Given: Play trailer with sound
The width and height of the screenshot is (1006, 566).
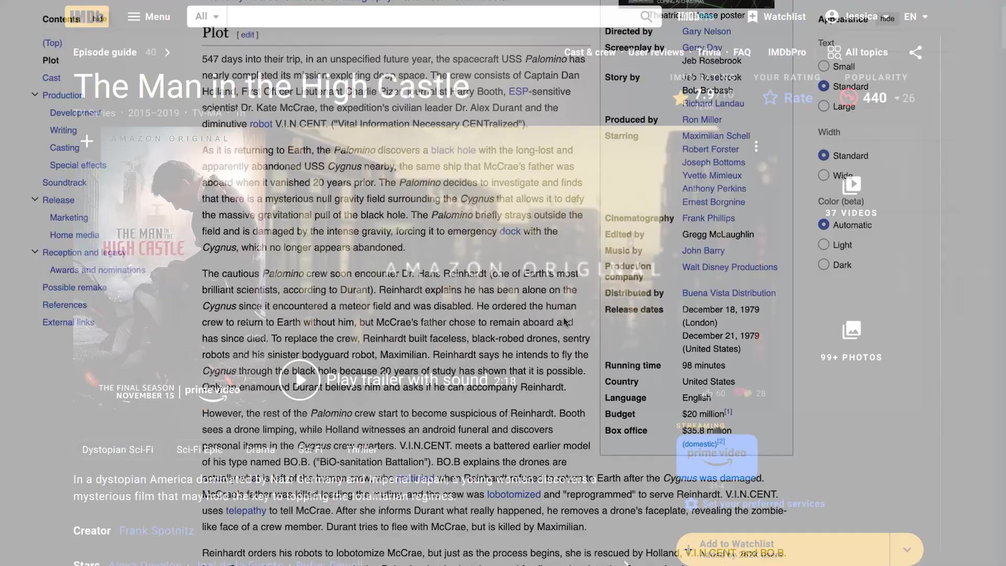Looking at the screenshot, I should point(300,380).
